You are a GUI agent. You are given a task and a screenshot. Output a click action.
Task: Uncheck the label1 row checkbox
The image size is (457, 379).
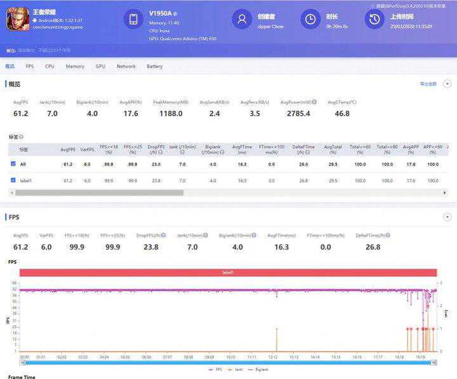[14, 180]
